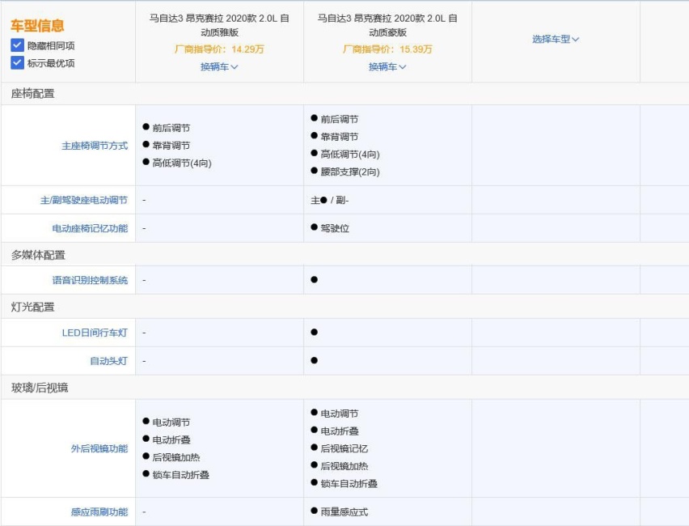Click the 语音识别控制系统 link
The image size is (689, 526).
90,280
